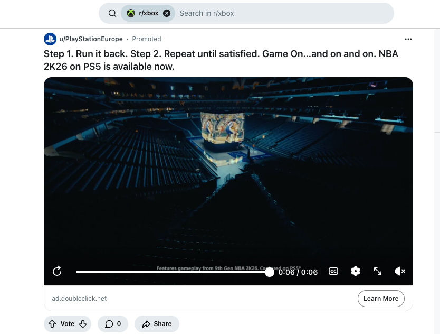Viewport: 440px width, 334px height.
Task: Enter fullscreen mode on the video
Action: [x=378, y=271]
